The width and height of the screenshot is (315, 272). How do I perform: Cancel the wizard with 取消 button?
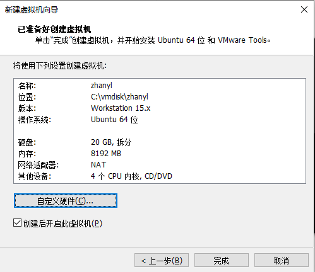[282, 260]
